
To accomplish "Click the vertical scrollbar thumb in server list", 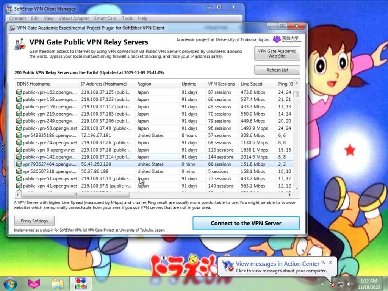I will (x=296, y=94).
